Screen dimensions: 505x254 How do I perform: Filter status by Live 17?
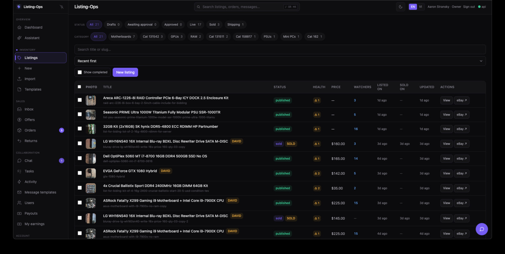tap(195, 25)
